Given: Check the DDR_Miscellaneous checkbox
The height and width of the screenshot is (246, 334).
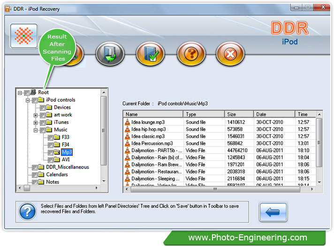Looking at the screenshot, I should [x=35, y=168].
